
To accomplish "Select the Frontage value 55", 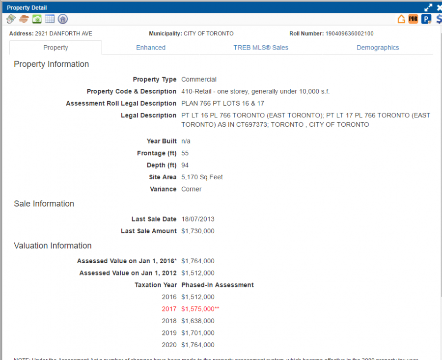I will tap(185, 153).
